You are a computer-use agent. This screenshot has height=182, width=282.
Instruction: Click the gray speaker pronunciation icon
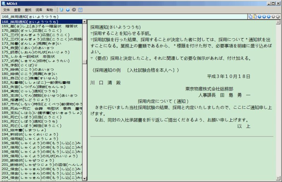tap(278, 16)
